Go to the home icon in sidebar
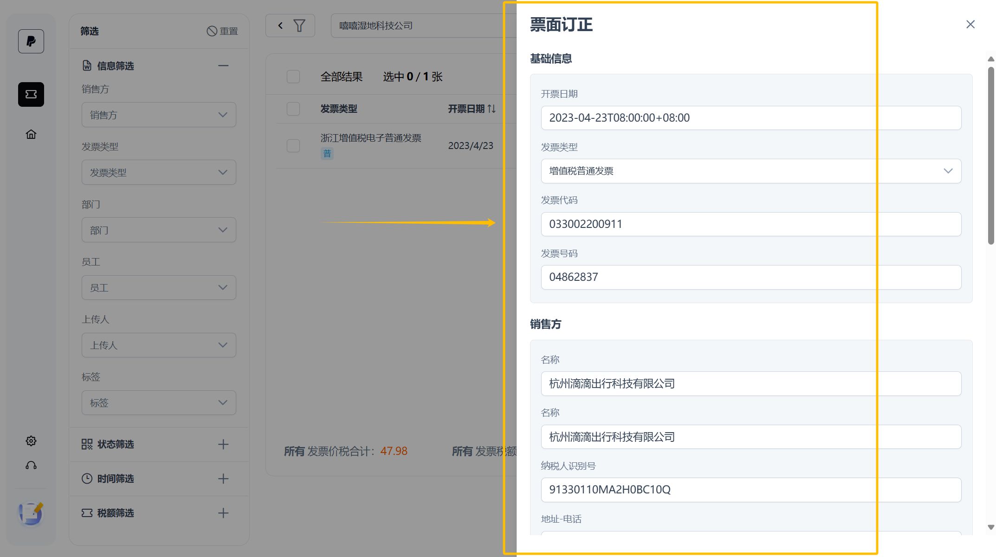Screen dimensions: 996x557 pyautogui.click(x=31, y=134)
